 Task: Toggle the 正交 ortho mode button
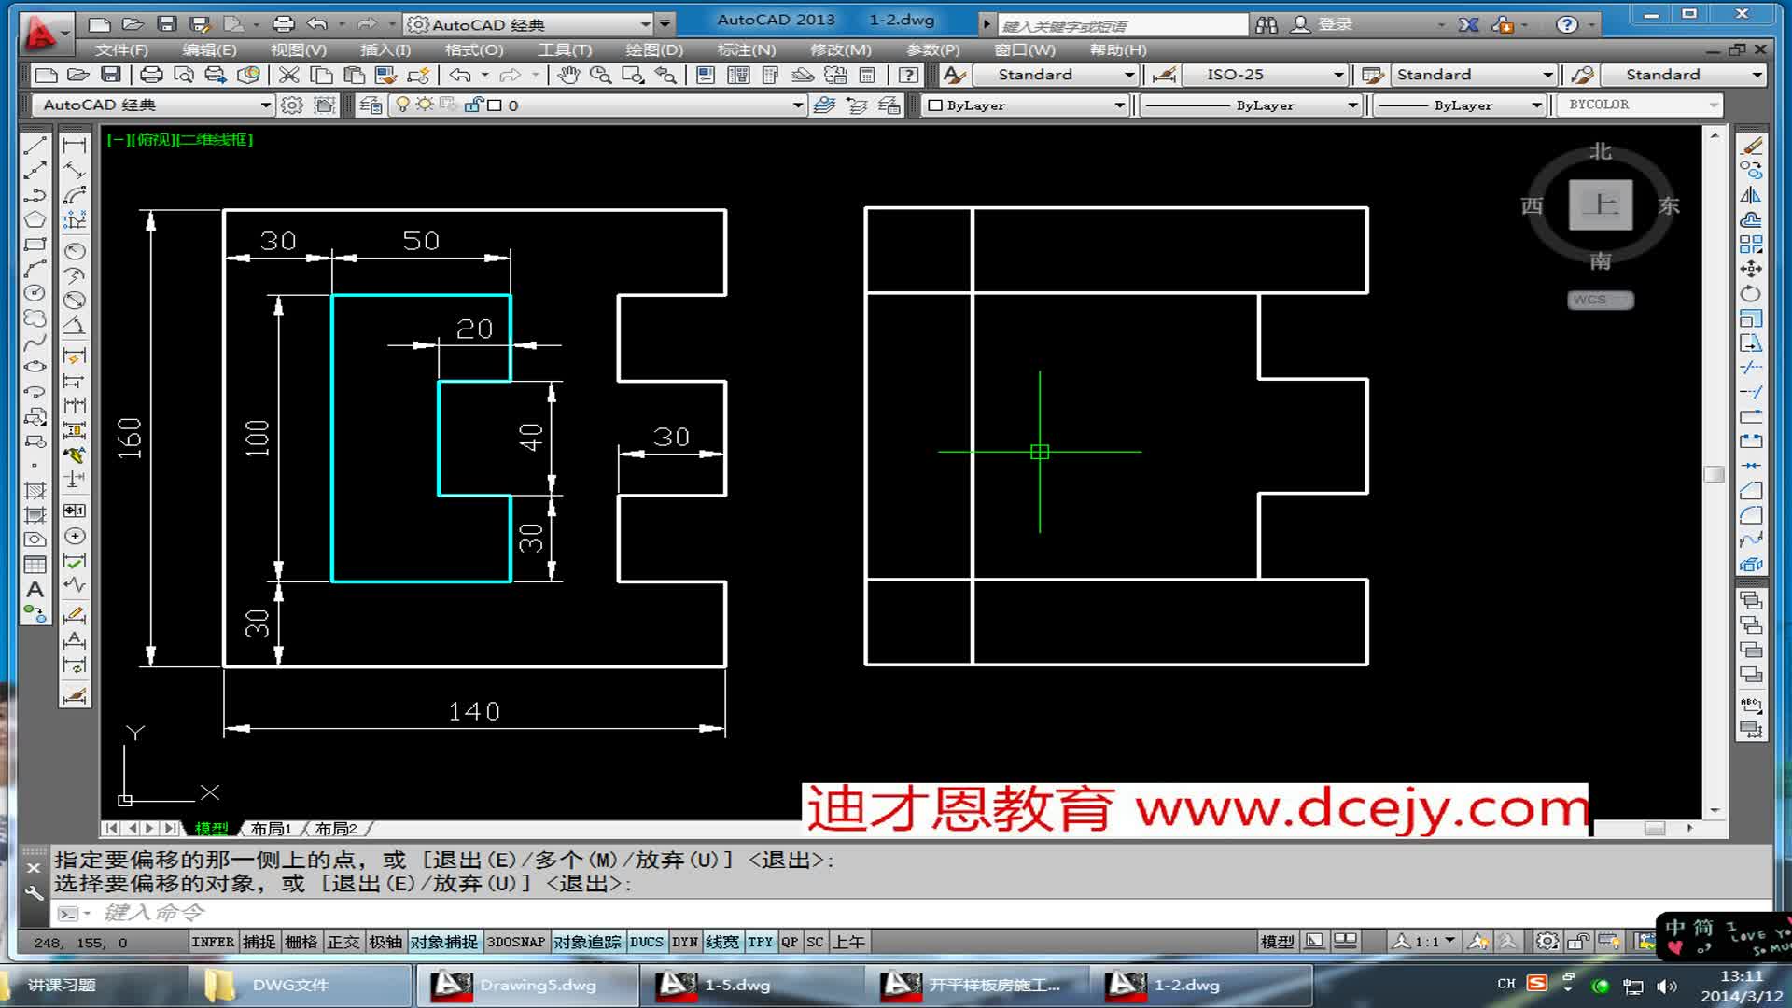(x=343, y=942)
